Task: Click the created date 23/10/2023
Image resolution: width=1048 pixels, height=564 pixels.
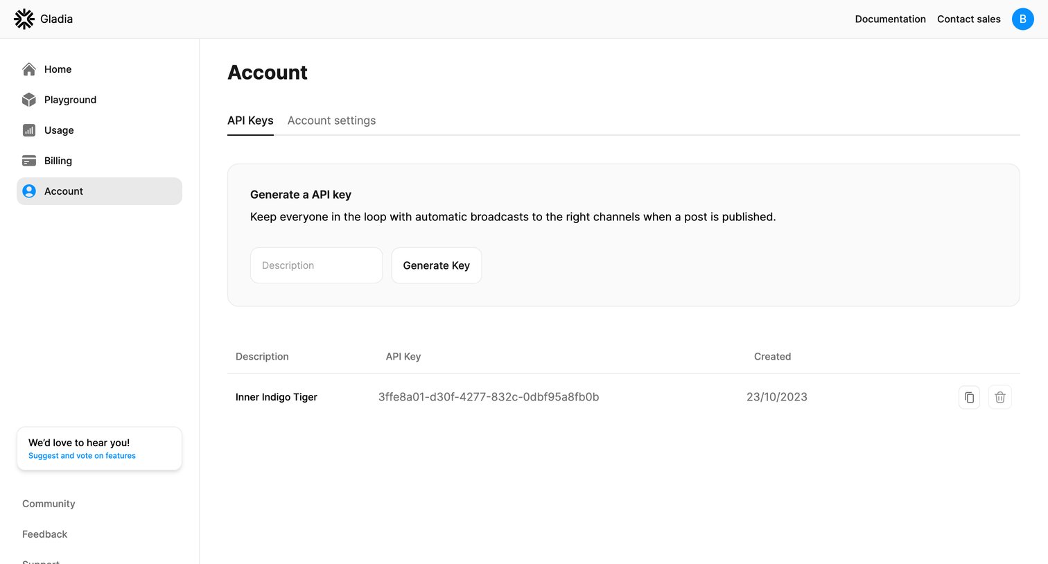Action: 777,397
